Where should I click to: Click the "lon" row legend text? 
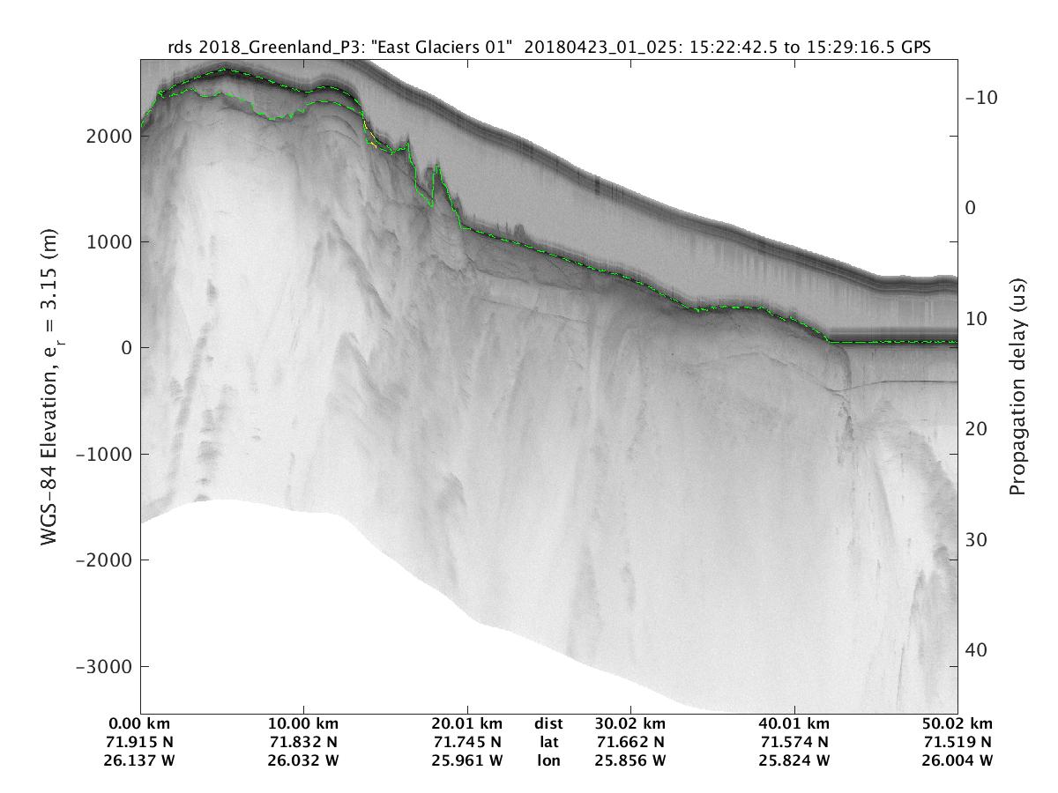tap(548, 760)
